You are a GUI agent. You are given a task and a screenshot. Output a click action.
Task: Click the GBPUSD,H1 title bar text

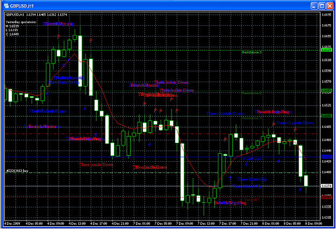pyautogui.click(x=22, y=6)
